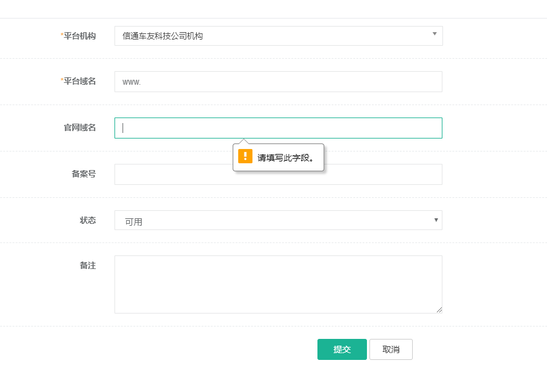Screen dimensions: 547x376
Task: Select the 信通车友科技公司机构 text in the combo box
Action: point(163,36)
